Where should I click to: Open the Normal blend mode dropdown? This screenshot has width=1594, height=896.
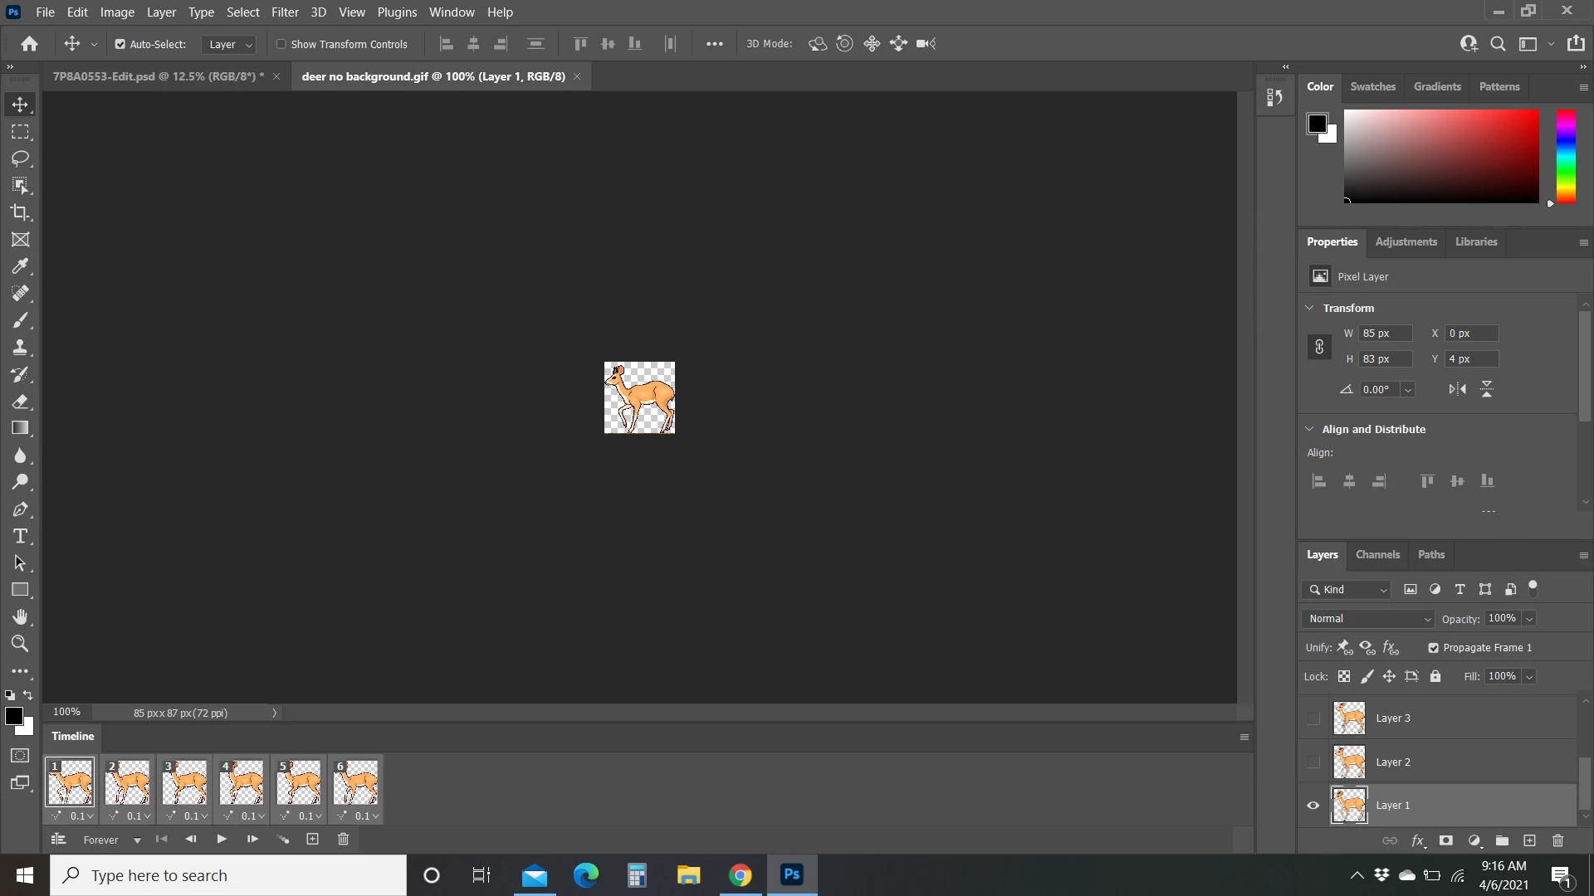pyautogui.click(x=1369, y=619)
